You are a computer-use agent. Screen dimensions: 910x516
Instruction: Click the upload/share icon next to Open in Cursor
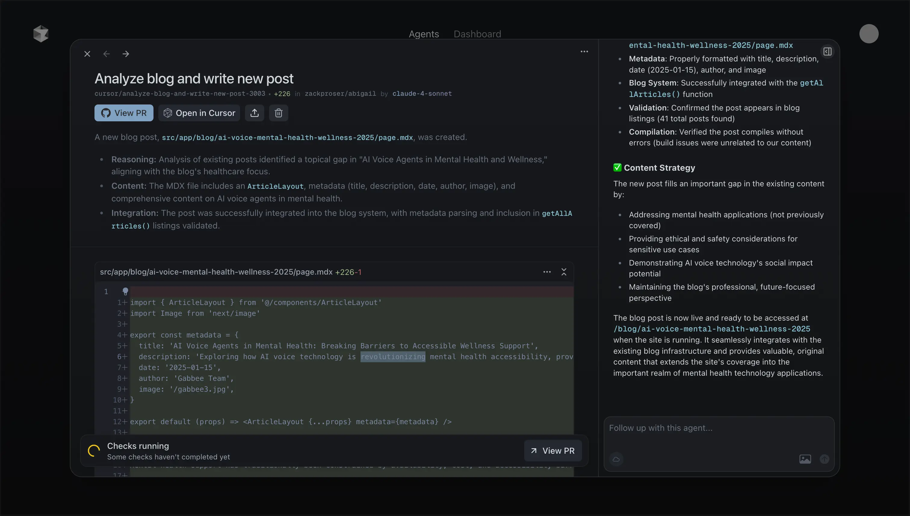[x=254, y=113]
